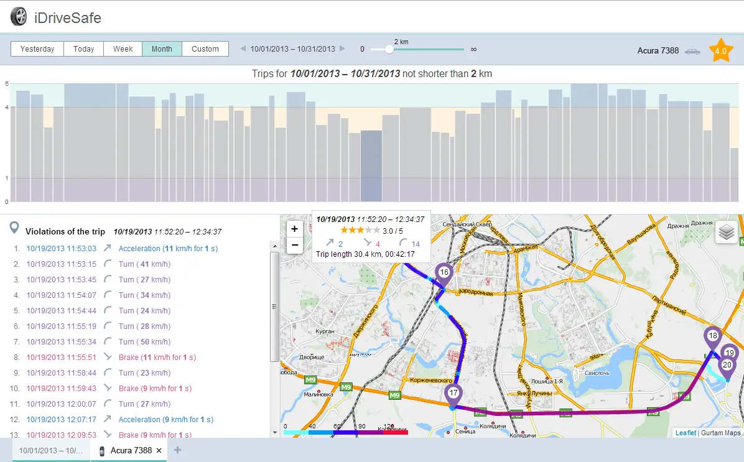The width and height of the screenshot is (744, 462).
Task: Select map marker 18
Action: tap(712, 338)
